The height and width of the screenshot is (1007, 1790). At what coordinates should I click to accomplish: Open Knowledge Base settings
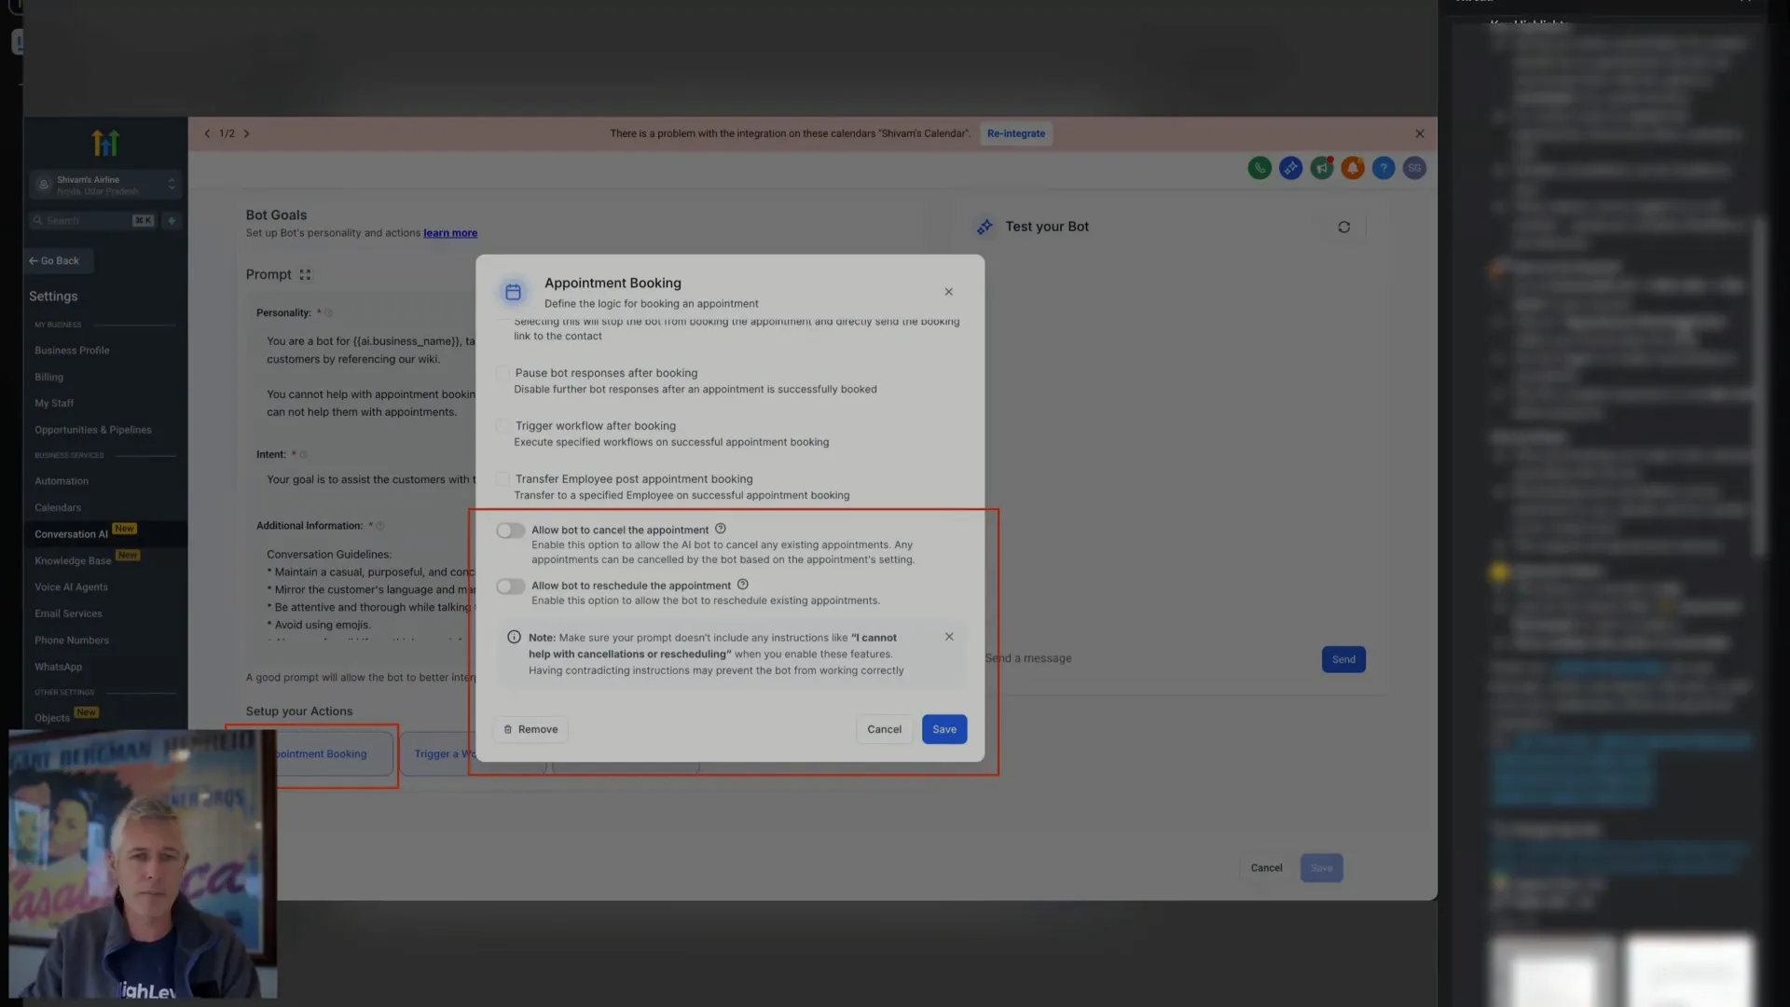point(73,561)
